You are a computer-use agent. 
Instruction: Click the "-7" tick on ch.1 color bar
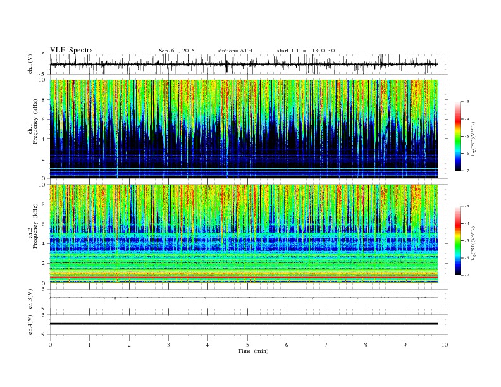(467, 171)
